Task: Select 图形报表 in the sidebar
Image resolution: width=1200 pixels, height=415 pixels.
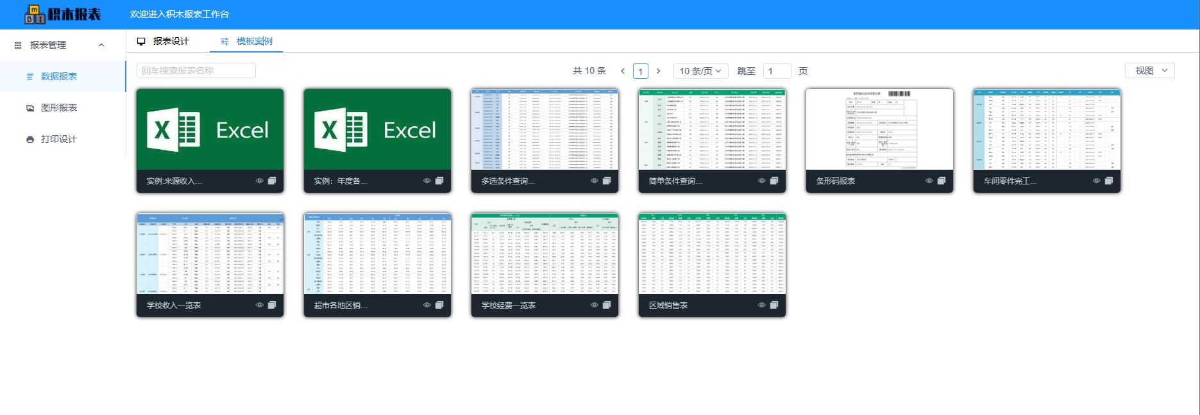Action: pos(58,108)
